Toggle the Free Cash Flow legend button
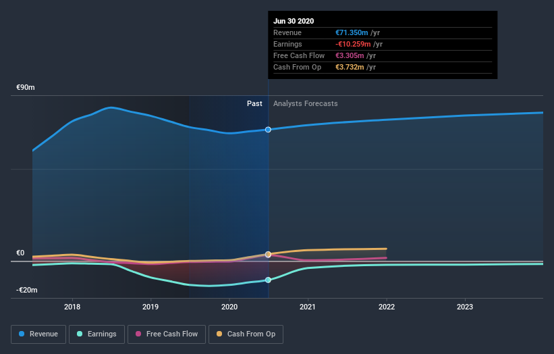This screenshot has width=554, height=354. pyautogui.click(x=167, y=334)
